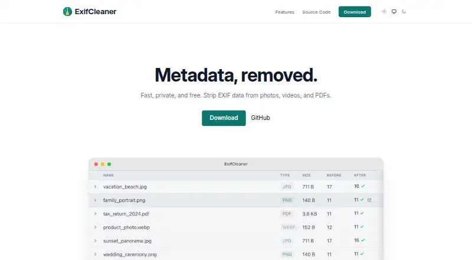472x260 pixels.
Task: Click PDF type badge of tax_return_2024.pdf
Action: [287, 214]
